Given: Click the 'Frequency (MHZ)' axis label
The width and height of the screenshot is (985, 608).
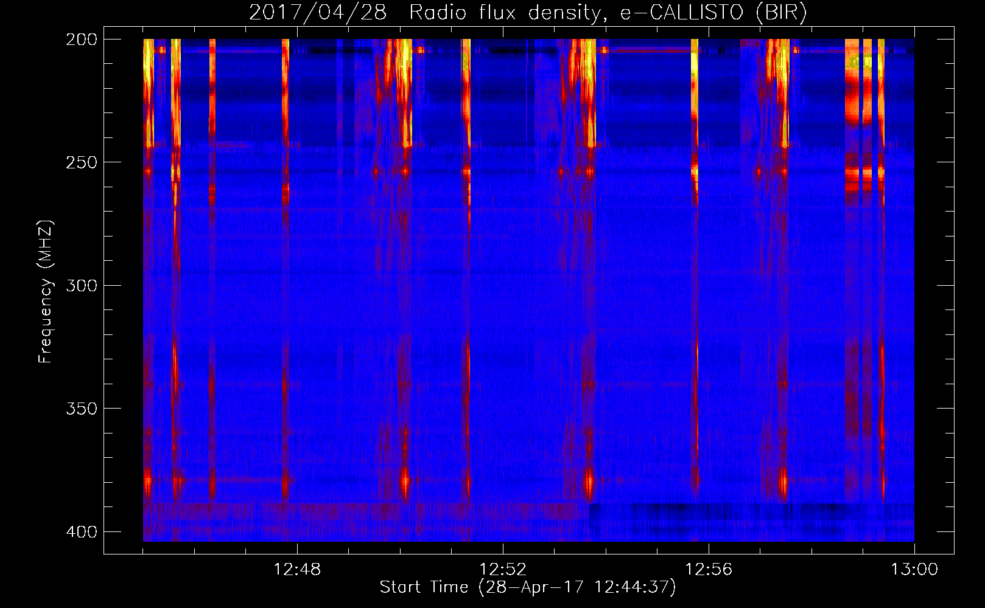Looking at the screenshot, I should click(x=46, y=292).
